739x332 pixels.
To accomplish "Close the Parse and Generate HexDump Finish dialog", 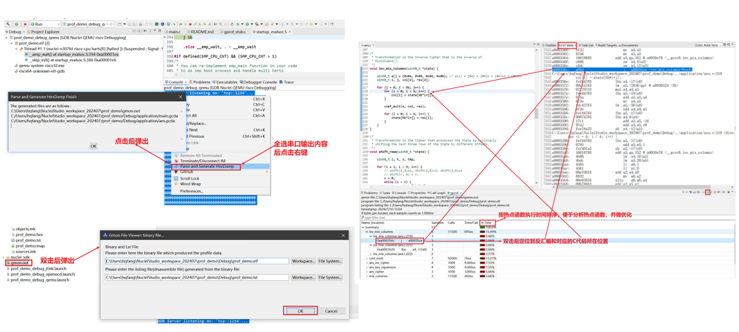I will (180, 97).
